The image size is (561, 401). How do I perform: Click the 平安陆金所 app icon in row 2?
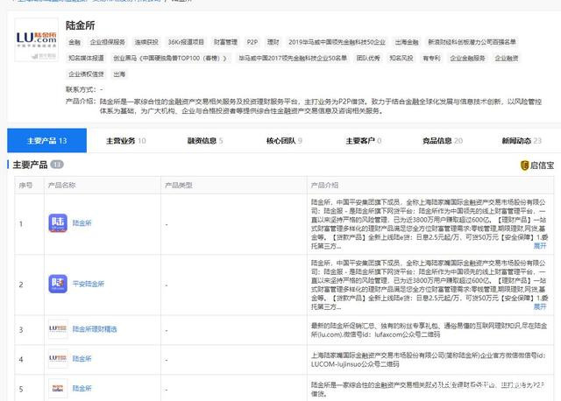pyautogui.click(x=58, y=285)
